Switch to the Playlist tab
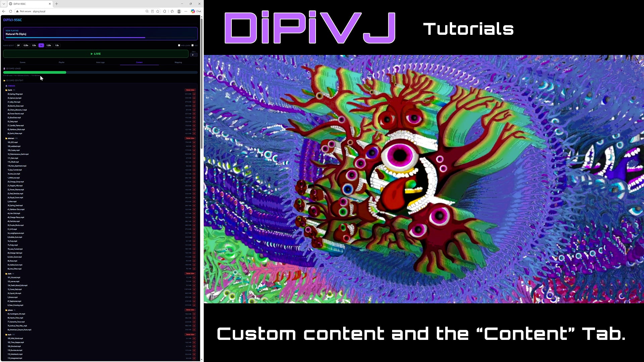The image size is (644, 362). [x=61, y=62]
